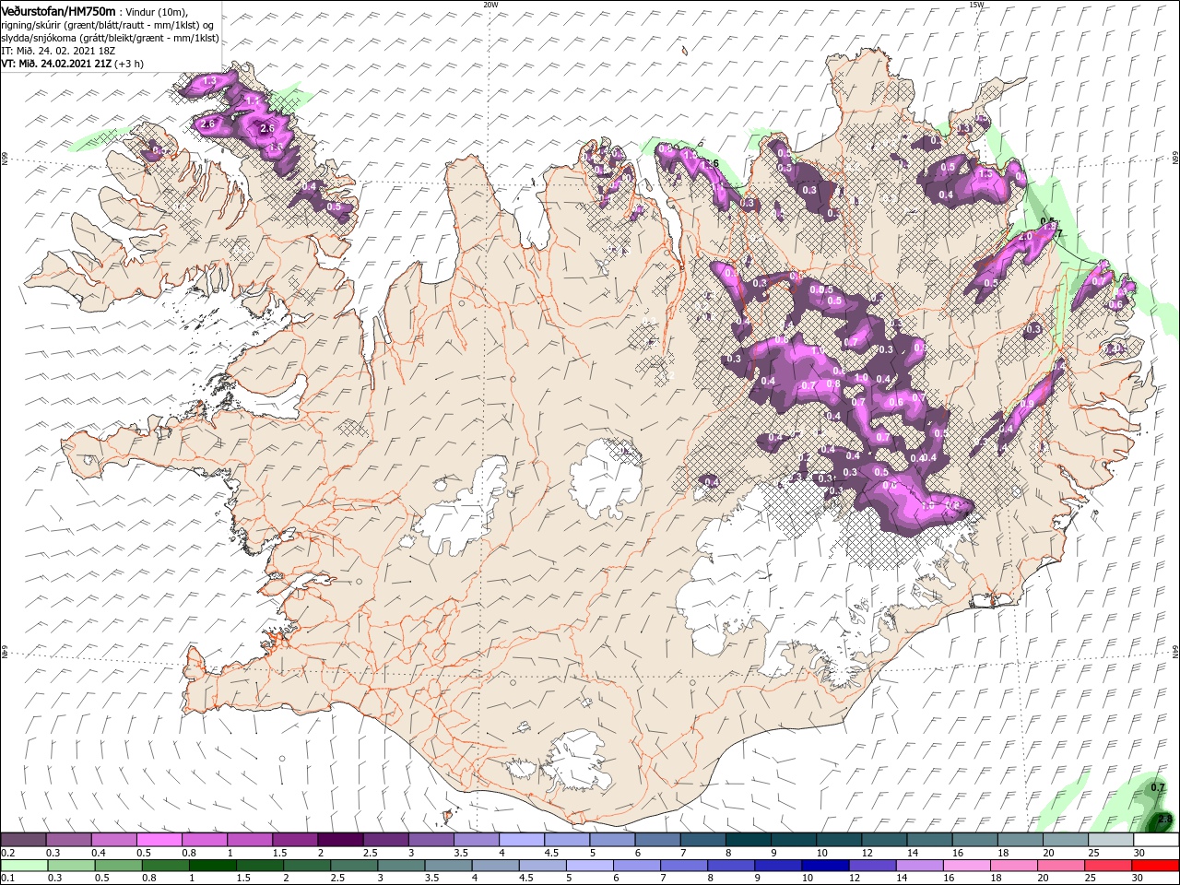
Task: Click the snow scale swatch from 4.5 to 5
Action: (566, 840)
